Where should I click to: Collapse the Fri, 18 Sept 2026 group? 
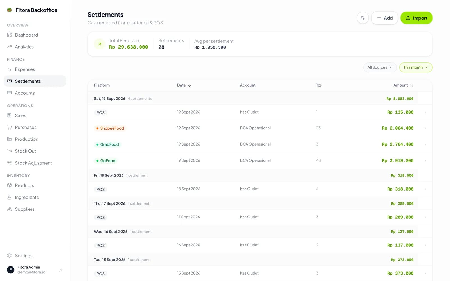[253, 175]
